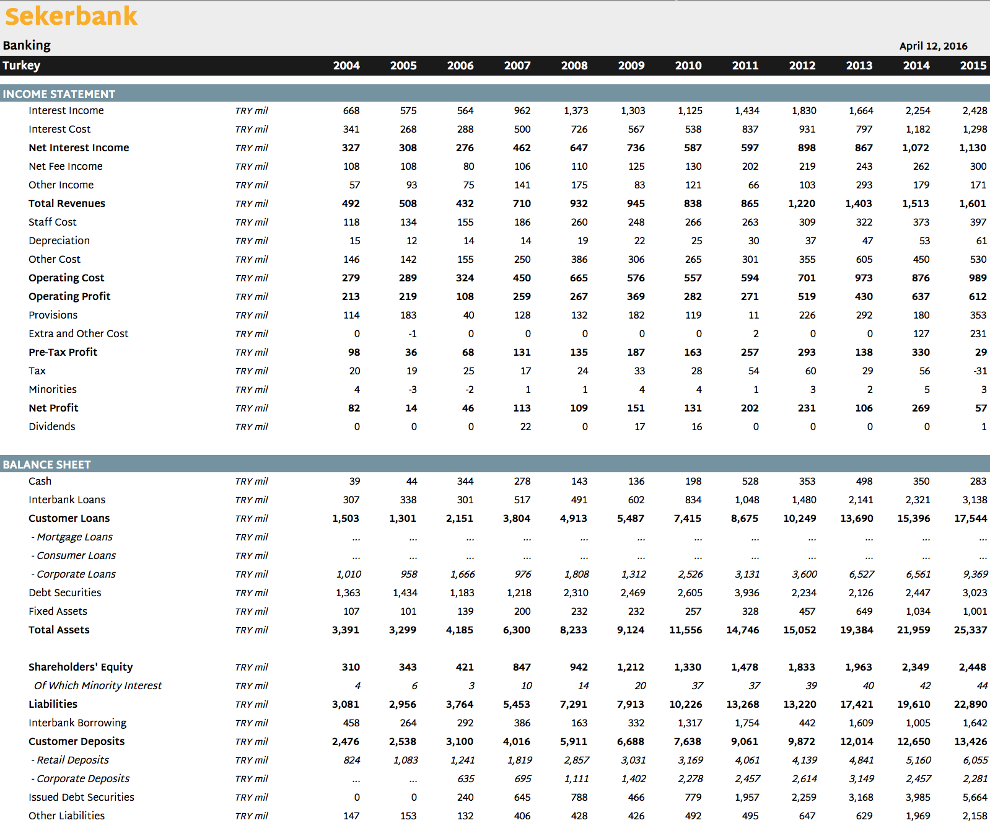Select the Interest Cost row label
Screen dimensions: 990x828
(59, 129)
